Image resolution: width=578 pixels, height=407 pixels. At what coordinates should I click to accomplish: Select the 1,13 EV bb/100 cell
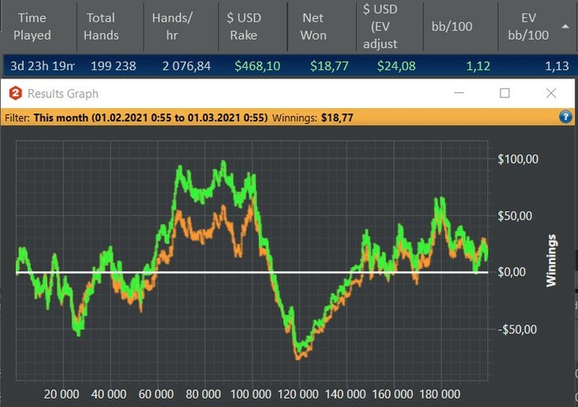[x=557, y=66]
